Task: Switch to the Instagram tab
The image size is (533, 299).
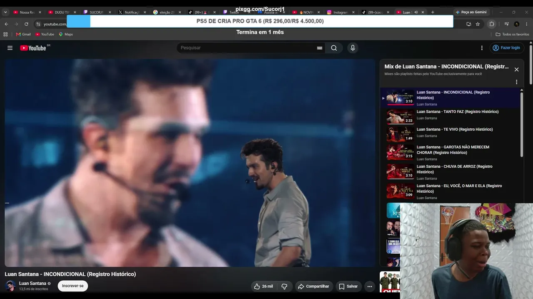Action: tap(340, 12)
